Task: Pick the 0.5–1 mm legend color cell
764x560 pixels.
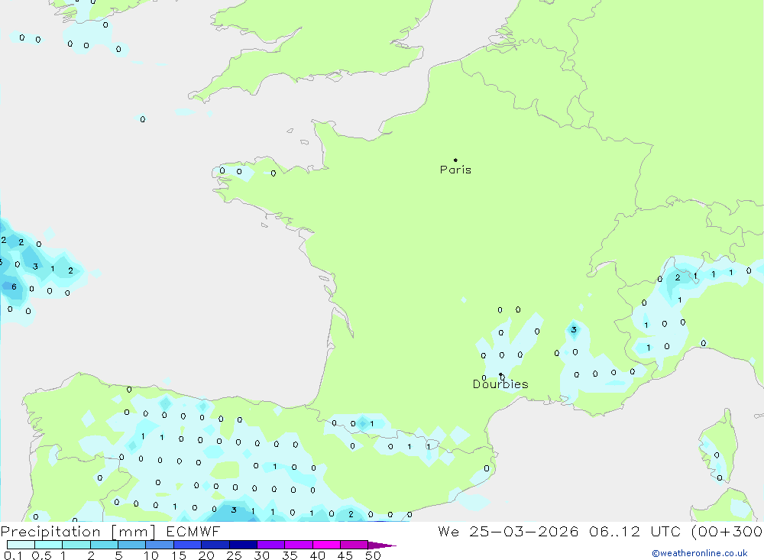Action: pyautogui.click(x=48, y=545)
